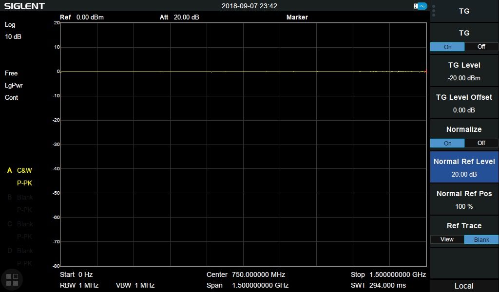The width and height of the screenshot is (499, 292).
Task: Click the Center 750.000000 MHz field
Action: pyautogui.click(x=246, y=274)
